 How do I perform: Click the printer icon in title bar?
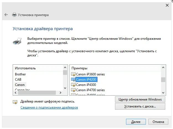[14, 15]
